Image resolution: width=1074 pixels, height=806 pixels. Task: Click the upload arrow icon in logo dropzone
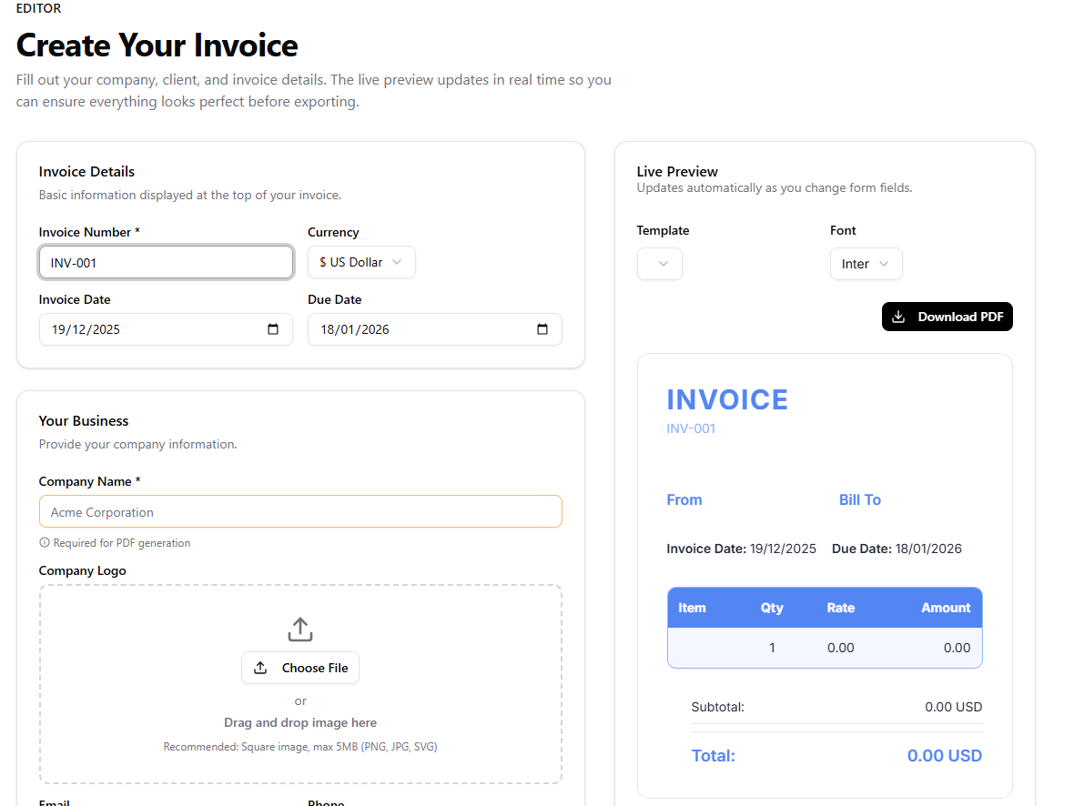299,629
